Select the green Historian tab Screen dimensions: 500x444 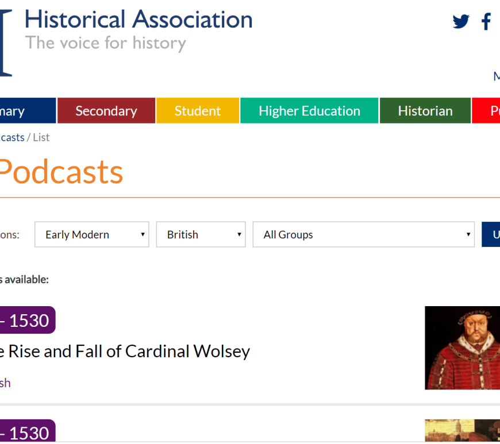pos(425,111)
